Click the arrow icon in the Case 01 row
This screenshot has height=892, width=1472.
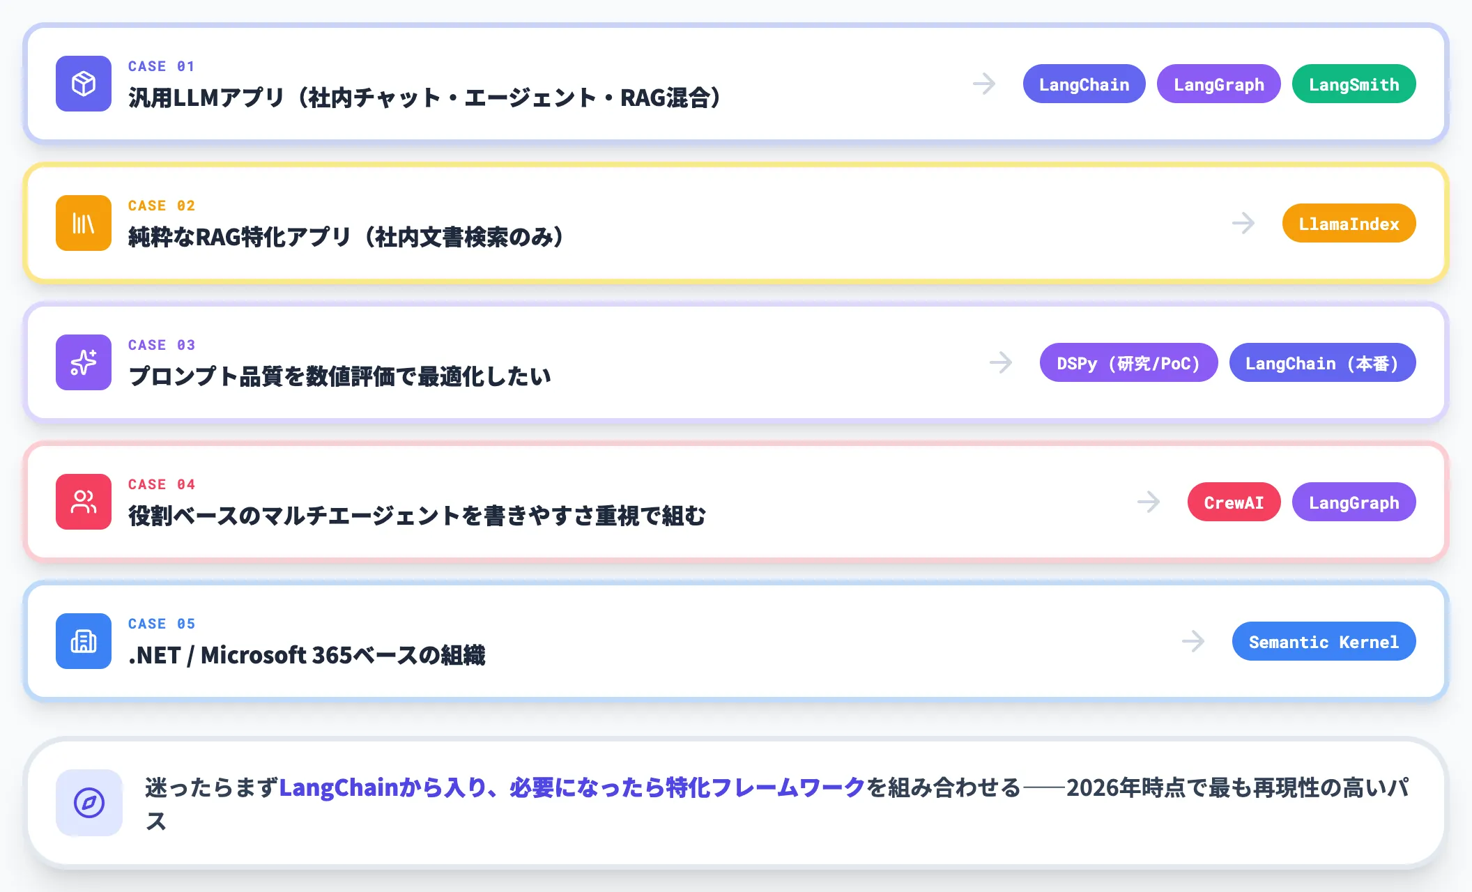(984, 84)
